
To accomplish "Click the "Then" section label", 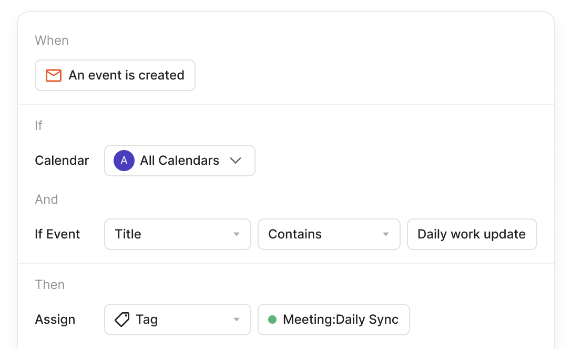I will pyautogui.click(x=50, y=285).
